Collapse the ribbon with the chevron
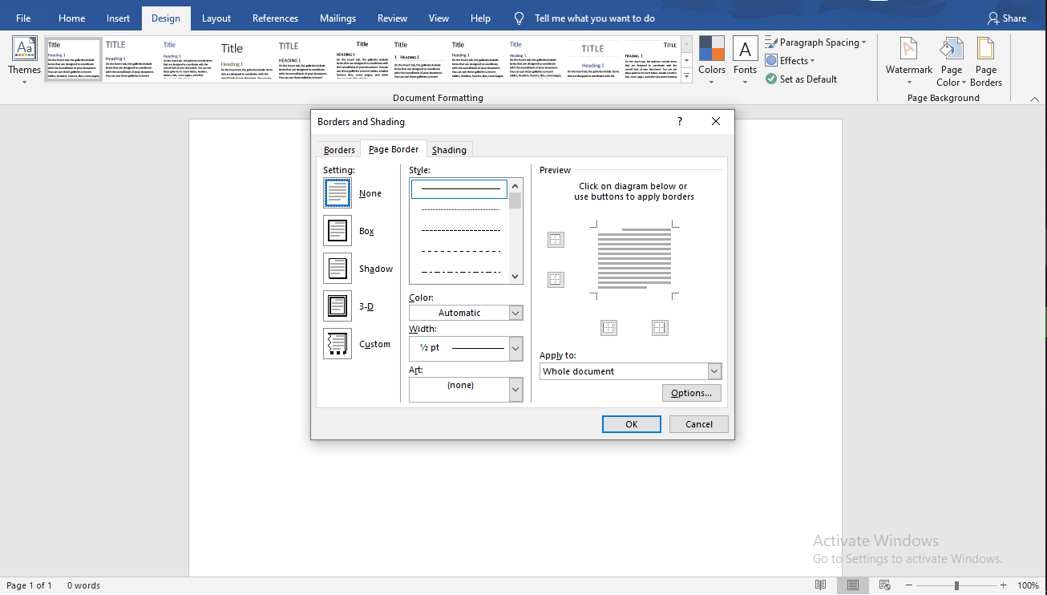The height and width of the screenshot is (595, 1047). pyautogui.click(x=1034, y=98)
